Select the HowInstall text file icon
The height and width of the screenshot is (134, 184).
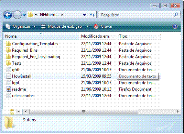[9, 76]
